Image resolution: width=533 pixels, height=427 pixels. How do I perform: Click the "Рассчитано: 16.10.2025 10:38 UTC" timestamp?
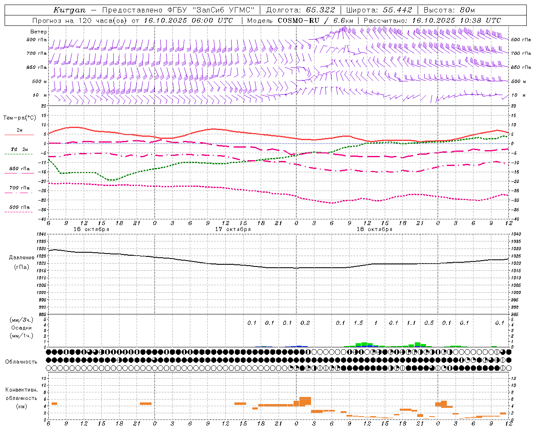pos(432,20)
